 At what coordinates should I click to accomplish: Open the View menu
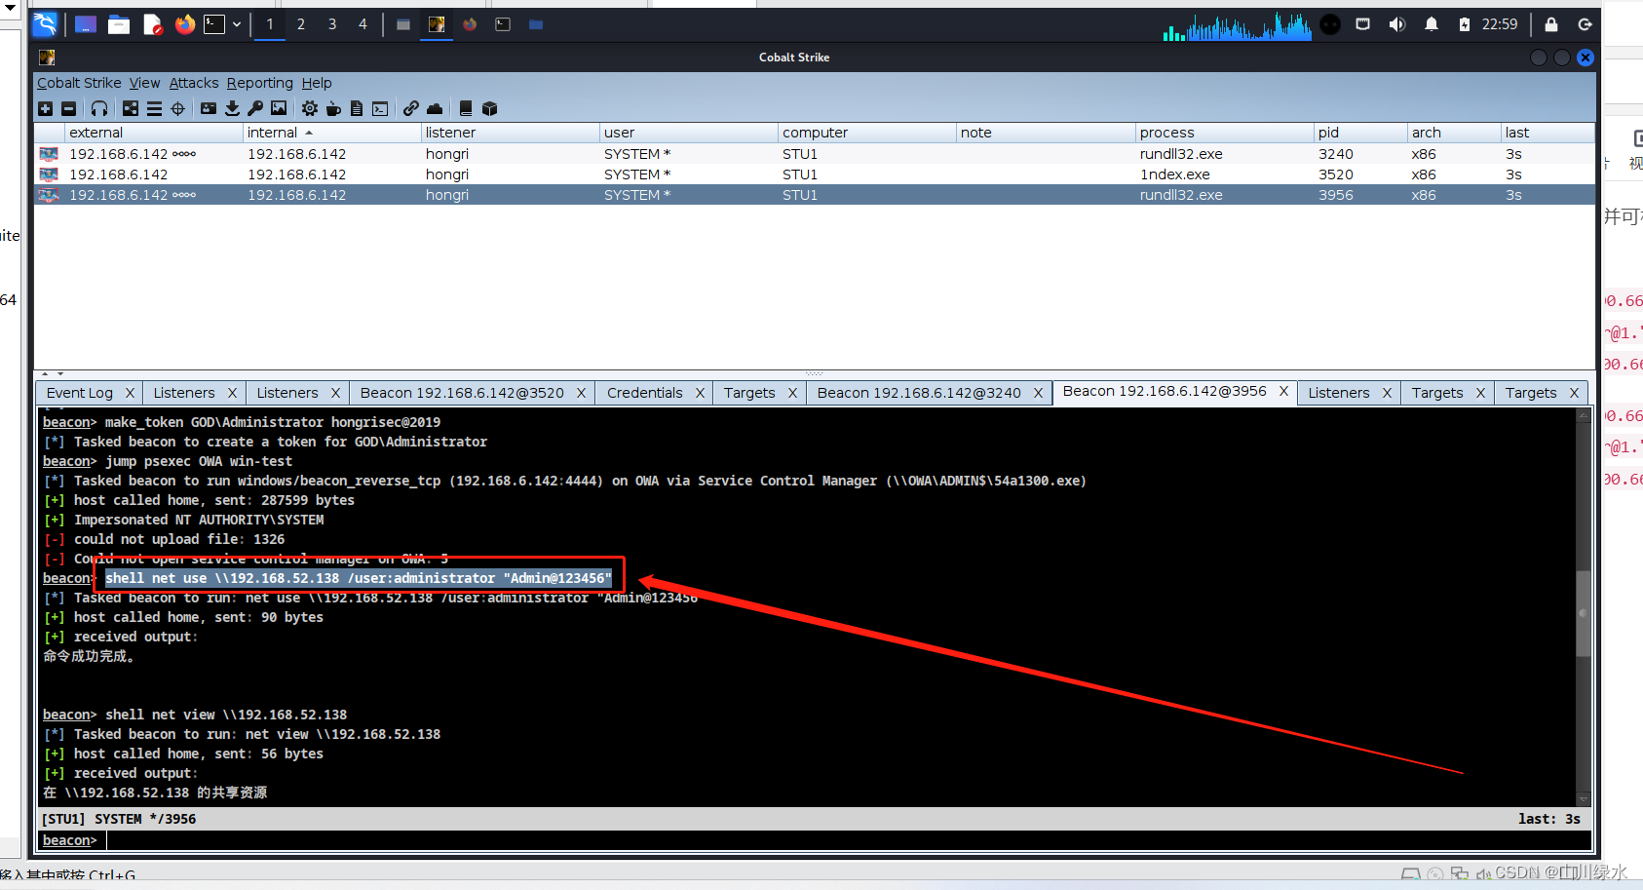144,83
